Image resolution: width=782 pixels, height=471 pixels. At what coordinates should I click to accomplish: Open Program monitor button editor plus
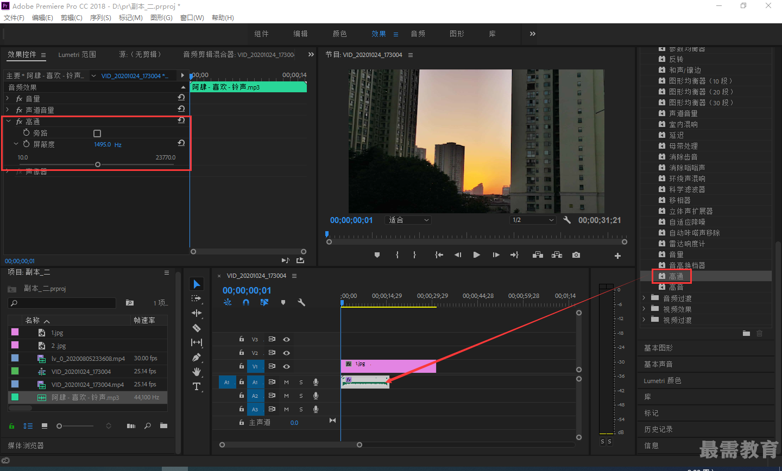click(617, 256)
